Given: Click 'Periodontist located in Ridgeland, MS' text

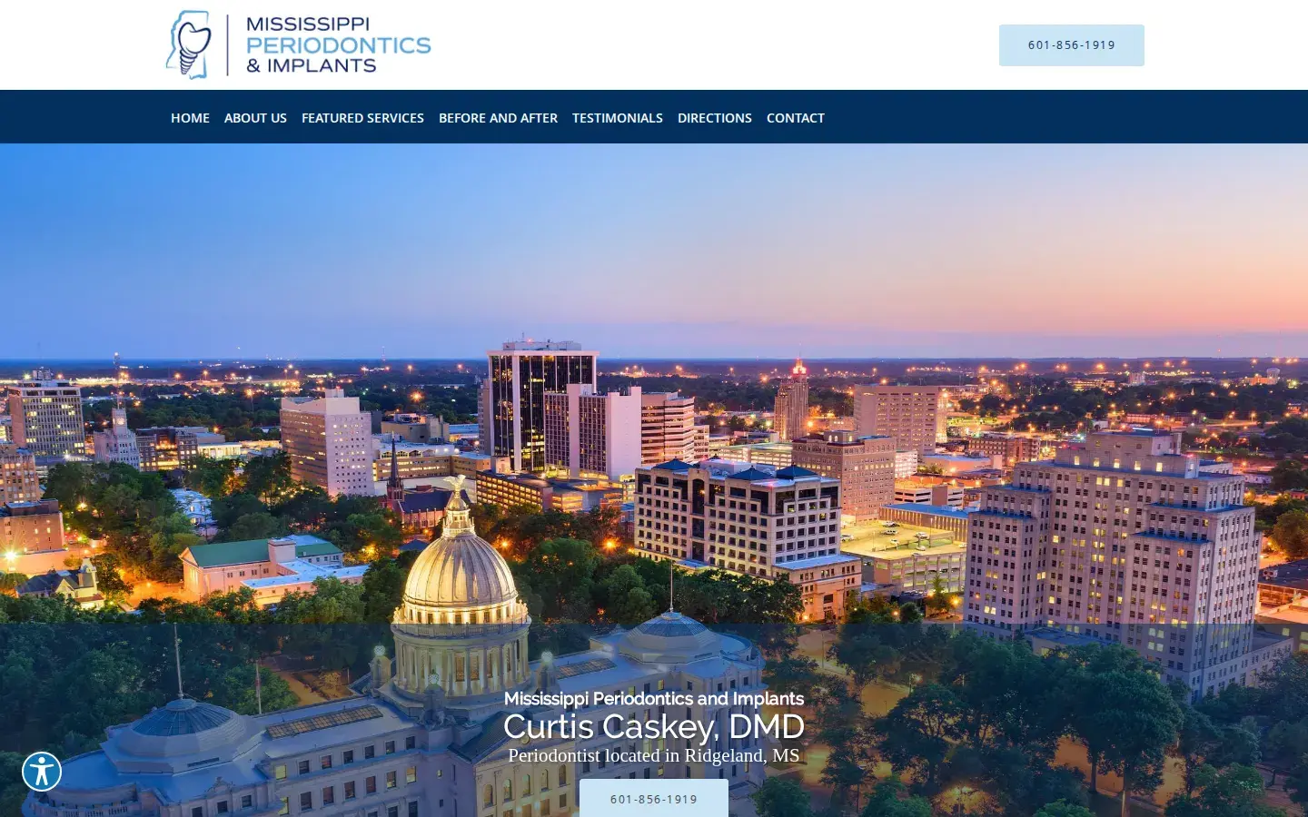Looking at the screenshot, I should (654, 755).
